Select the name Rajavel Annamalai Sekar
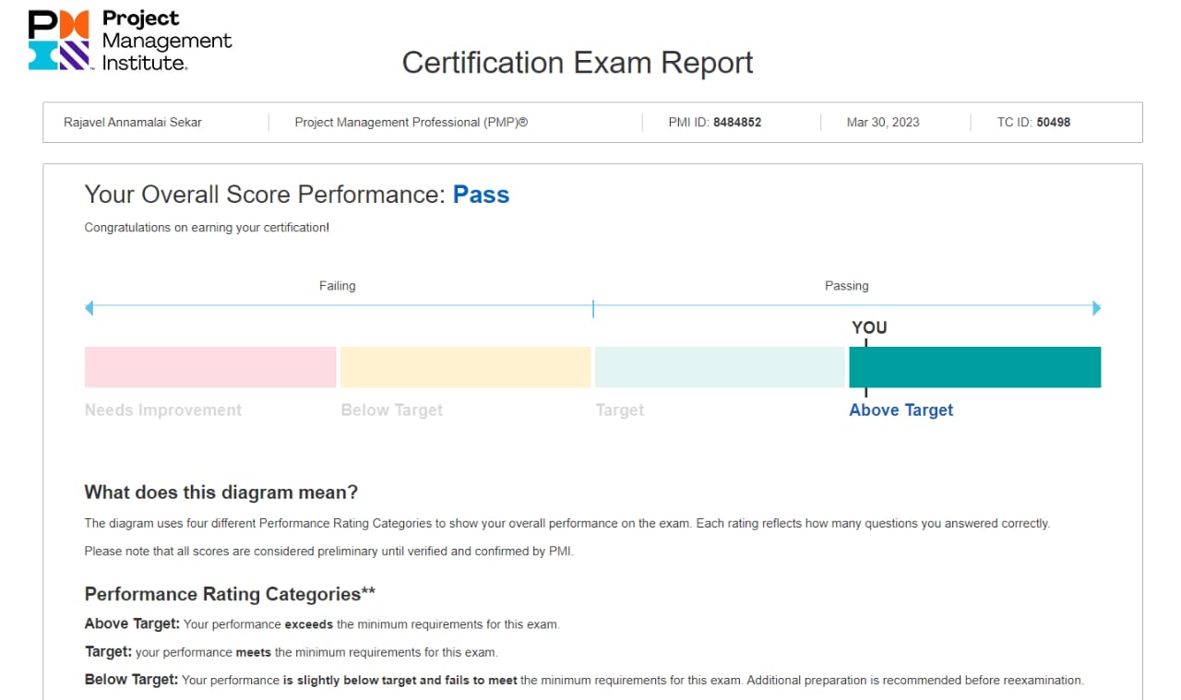The width and height of the screenshot is (1181, 700). point(133,122)
